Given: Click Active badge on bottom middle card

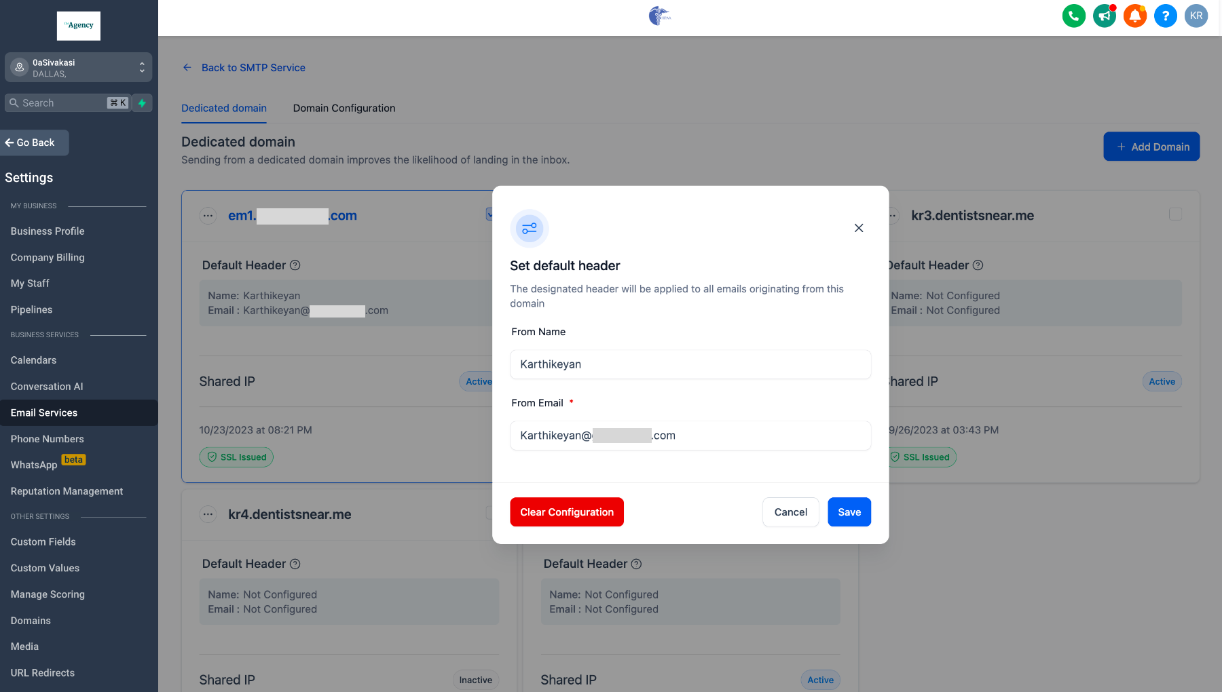Looking at the screenshot, I should (820, 680).
